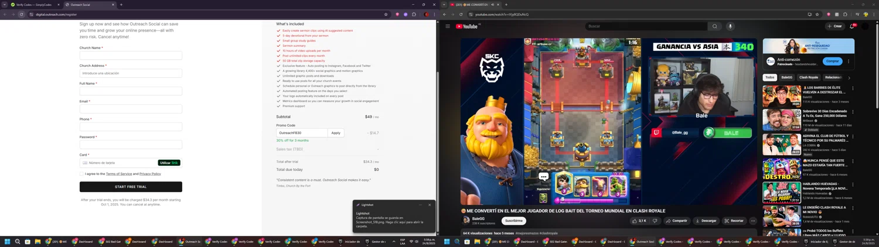Switch to Verify Codes — SimplyCodes tab

tap(35, 5)
